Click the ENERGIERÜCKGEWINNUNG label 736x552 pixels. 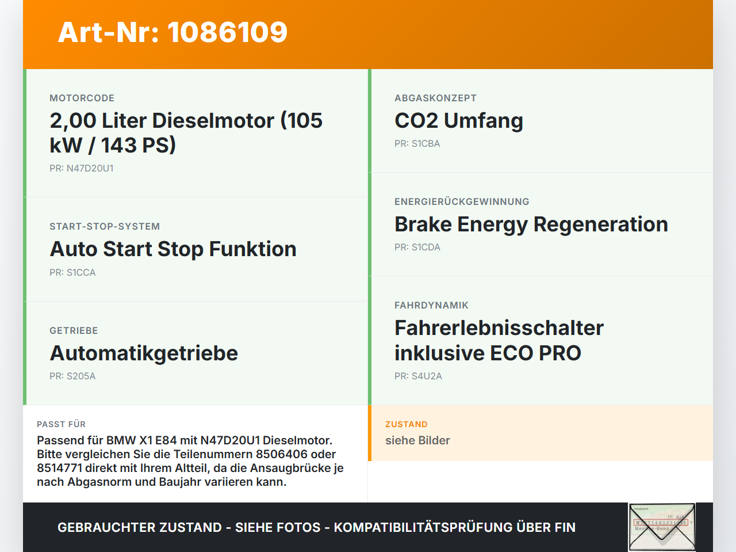(462, 201)
